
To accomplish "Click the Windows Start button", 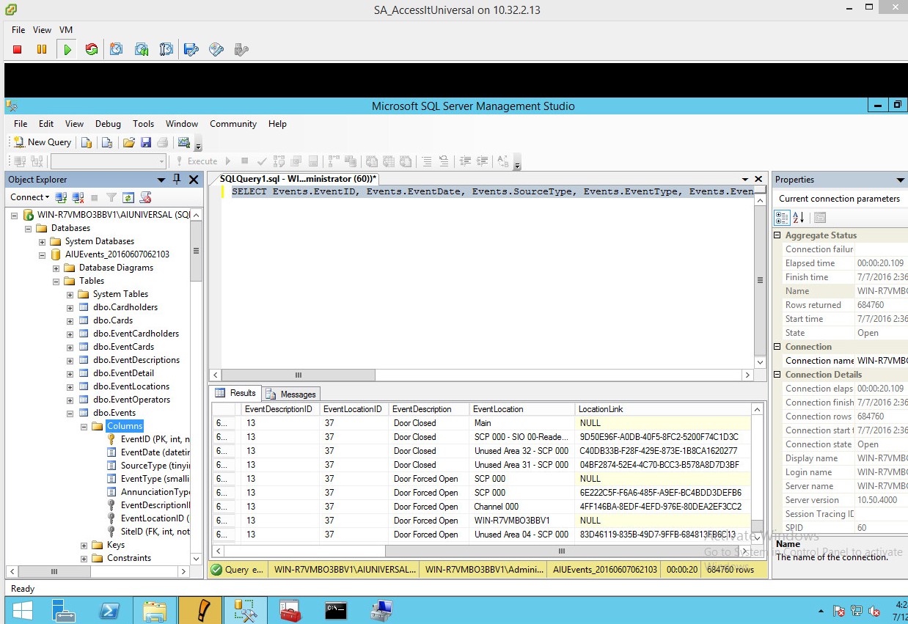I will tap(22, 610).
